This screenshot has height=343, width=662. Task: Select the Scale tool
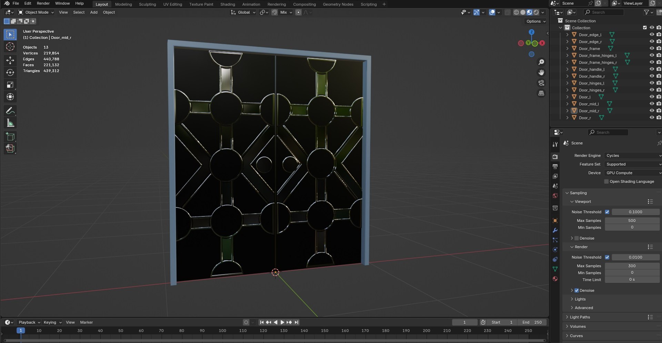10,85
